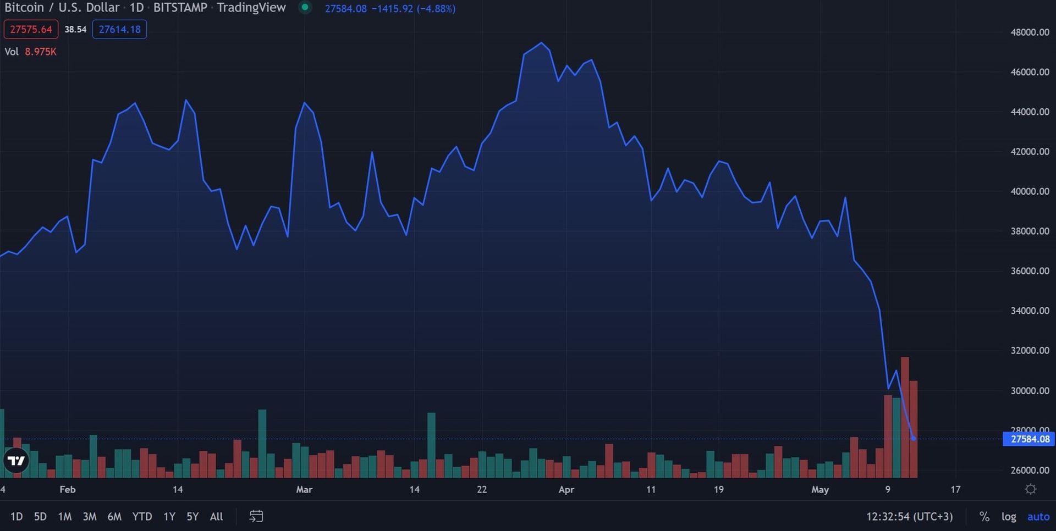Show the 1Y time range
The width and height of the screenshot is (1056, 531).
pos(169,517)
